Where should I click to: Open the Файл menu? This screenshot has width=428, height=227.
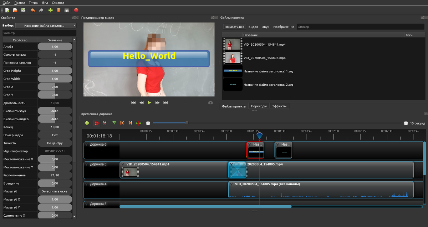pyautogui.click(x=6, y=2)
